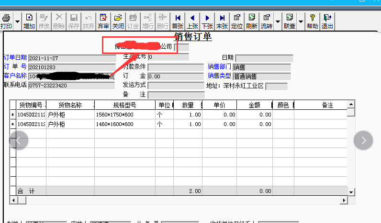Click the 流转 transfer toolbar icon
The height and width of the screenshot is (223, 381).
pyautogui.click(x=267, y=21)
